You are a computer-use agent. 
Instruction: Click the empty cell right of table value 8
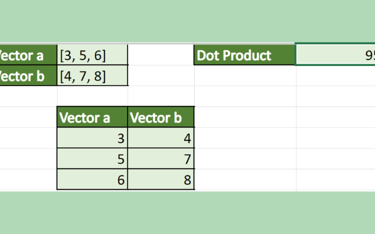pyautogui.click(x=245, y=180)
